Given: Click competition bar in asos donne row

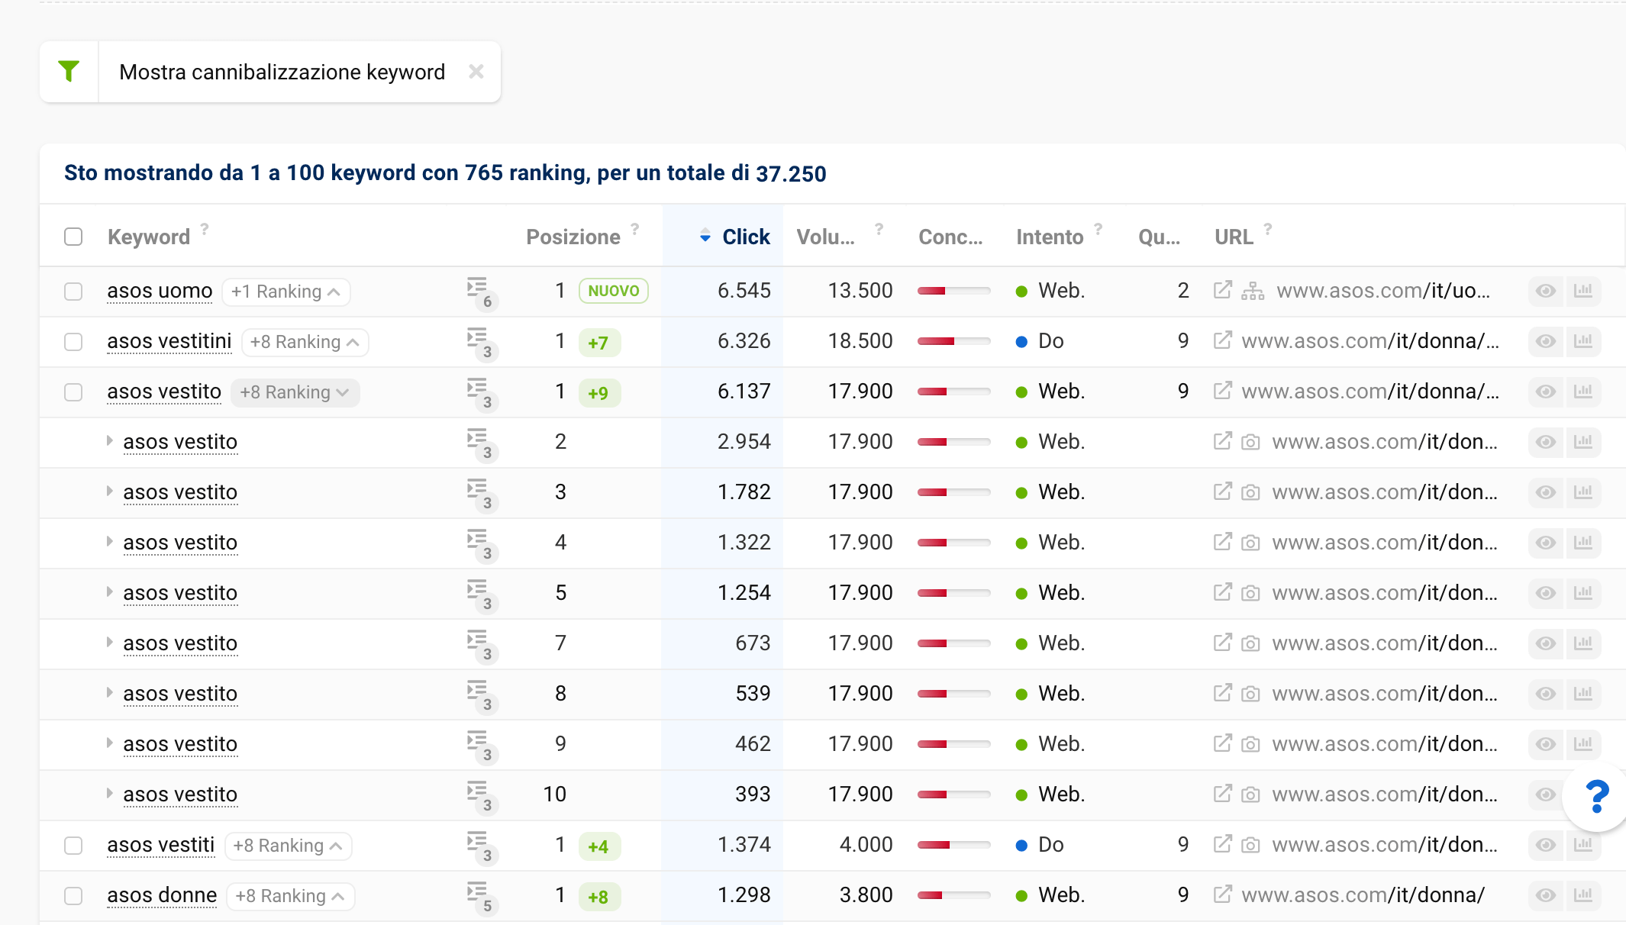Looking at the screenshot, I should click(x=953, y=895).
